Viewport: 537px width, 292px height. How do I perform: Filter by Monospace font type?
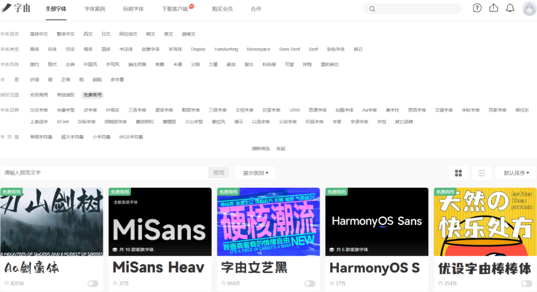coord(258,49)
